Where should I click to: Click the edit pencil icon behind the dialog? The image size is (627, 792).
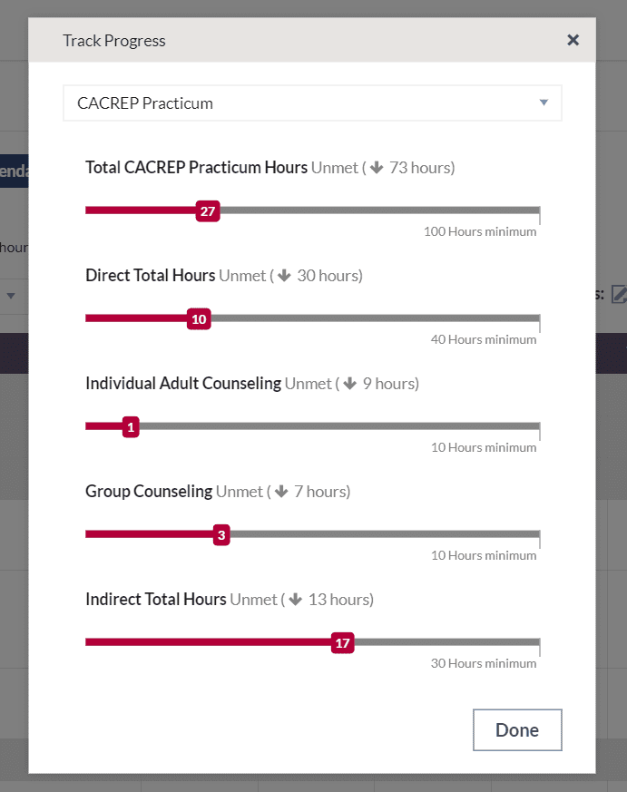click(x=621, y=294)
